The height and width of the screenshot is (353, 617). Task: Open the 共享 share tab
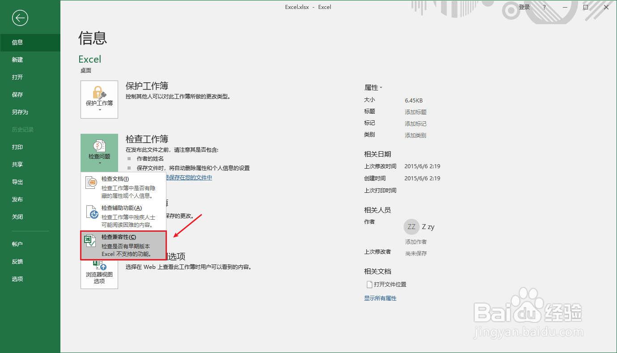pyautogui.click(x=30, y=165)
